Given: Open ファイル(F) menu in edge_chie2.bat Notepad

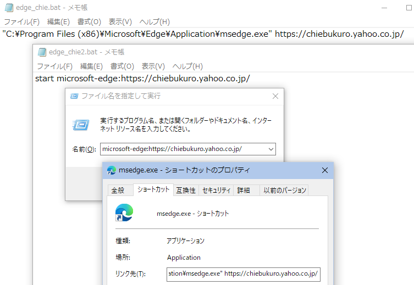Looking at the screenshot, I should pos(54,66).
